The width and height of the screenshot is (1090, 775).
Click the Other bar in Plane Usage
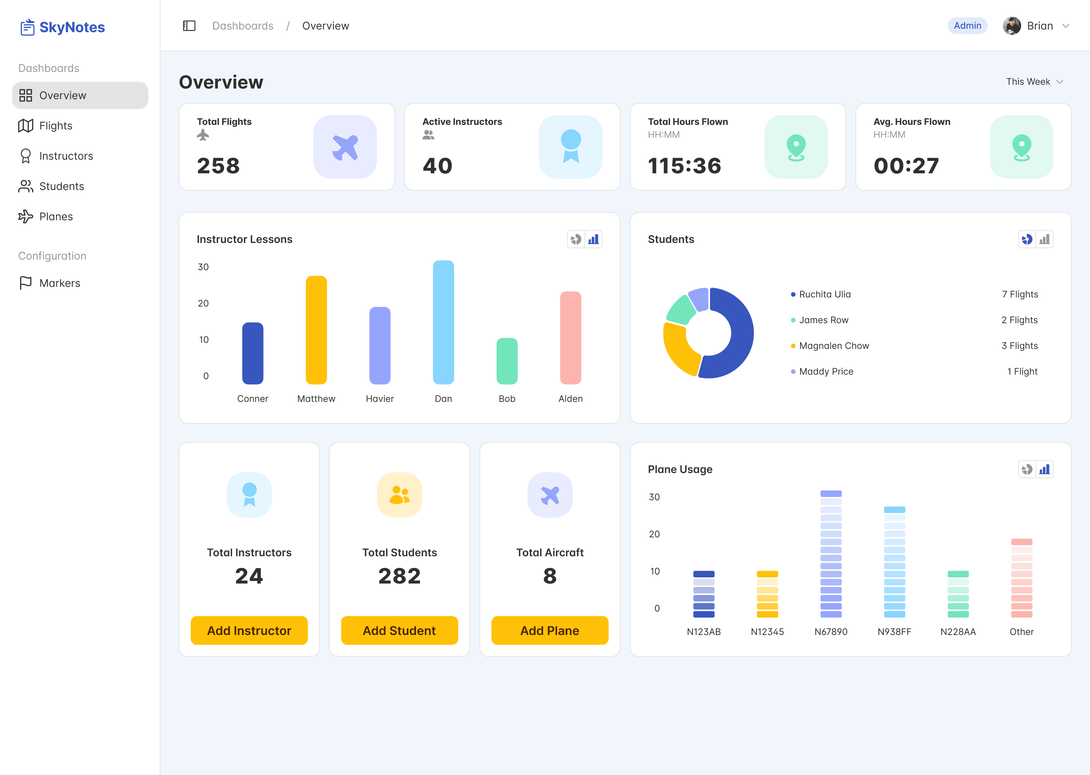click(x=1022, y=578)
